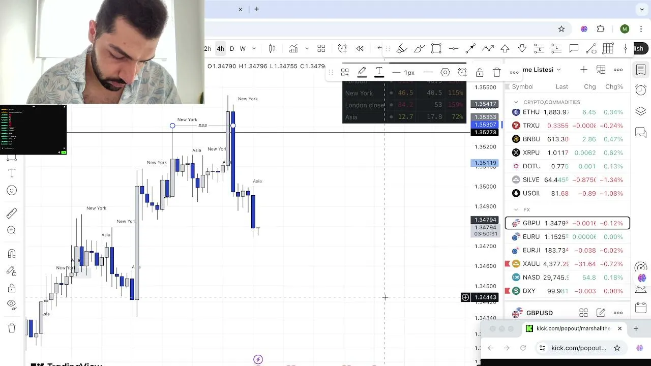Select ETHU row in watchlist

click(x=568, y=112)
